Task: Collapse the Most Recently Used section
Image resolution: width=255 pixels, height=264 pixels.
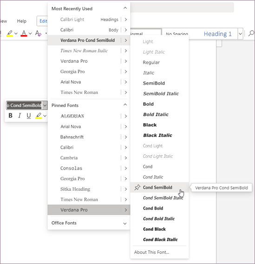Action: coord(125,8)
